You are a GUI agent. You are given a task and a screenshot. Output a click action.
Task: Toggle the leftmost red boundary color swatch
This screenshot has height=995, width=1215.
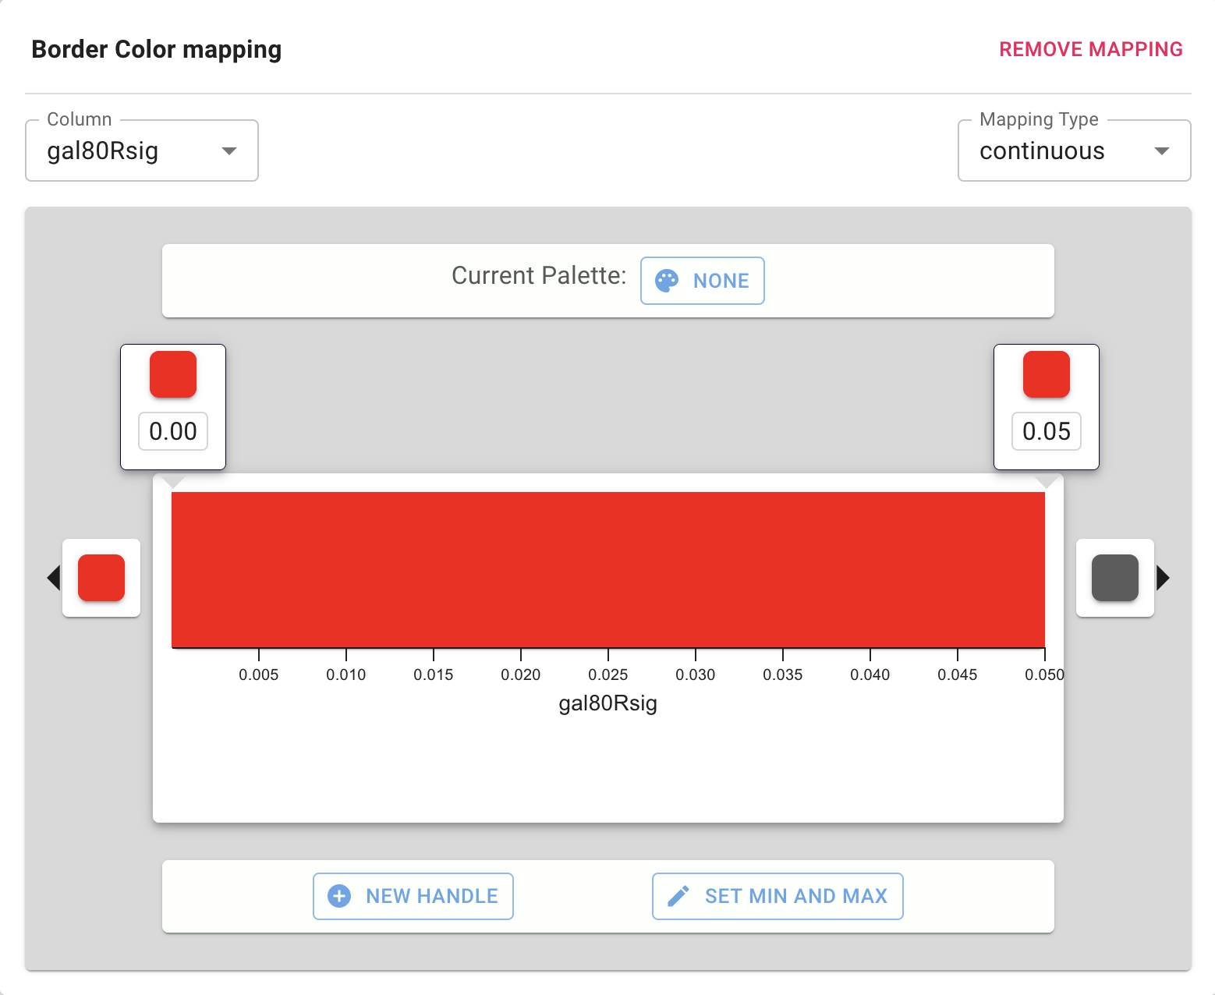pos(101,577)
